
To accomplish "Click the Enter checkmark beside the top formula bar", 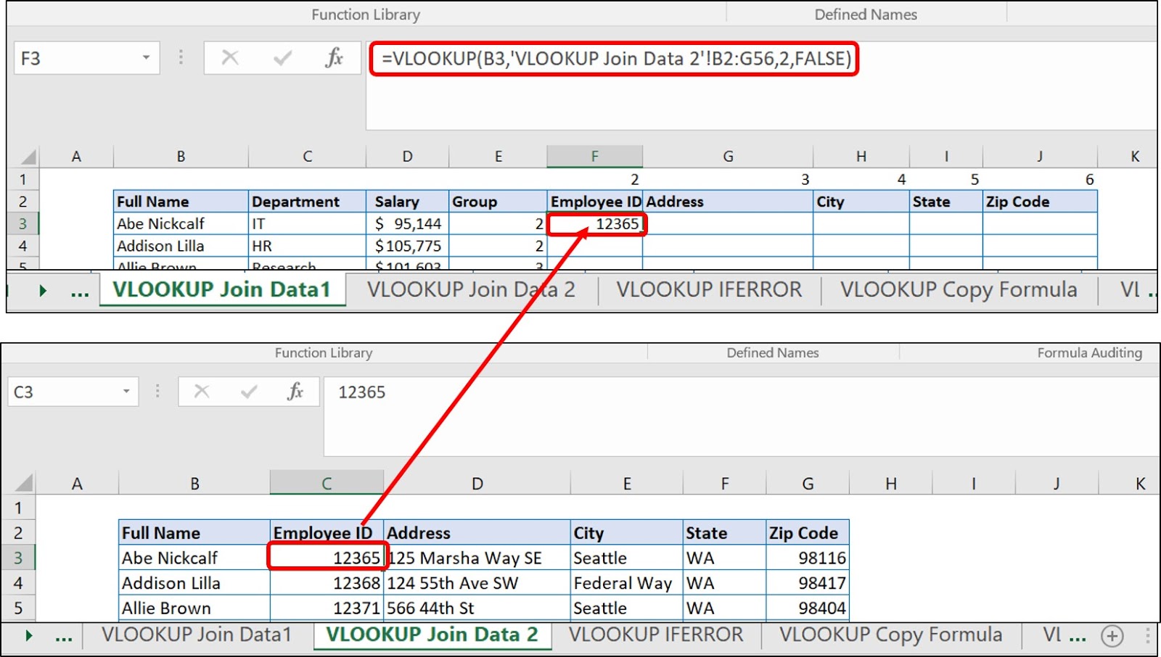I will click(282, 58).
